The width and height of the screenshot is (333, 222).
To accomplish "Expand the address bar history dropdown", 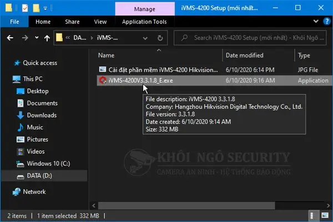I will pyautogui.click(x=145, y=38).
